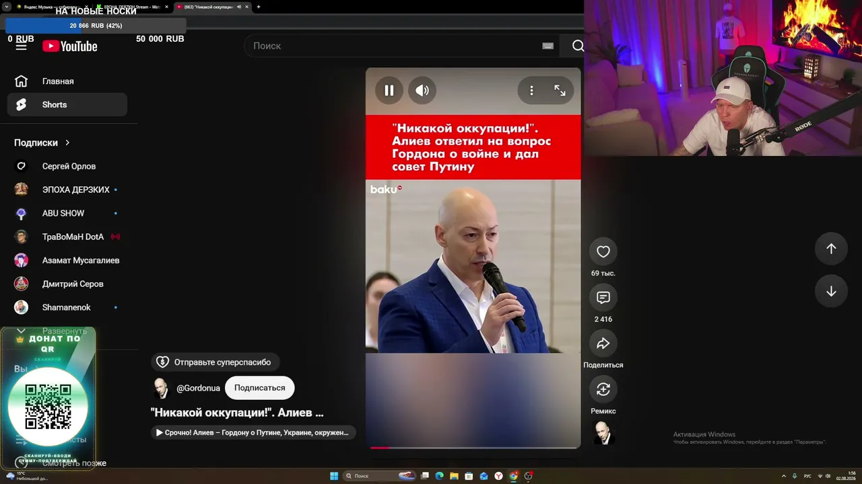Mute the Shorts video volume
The height and width of the screenshot is (484, 862).
coord(422,90)
